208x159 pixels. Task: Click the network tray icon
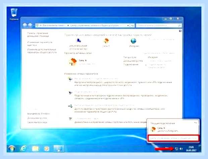click(x=176, y=149)
